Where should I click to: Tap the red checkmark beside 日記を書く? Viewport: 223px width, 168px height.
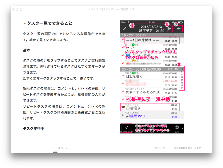coord(123,75)
